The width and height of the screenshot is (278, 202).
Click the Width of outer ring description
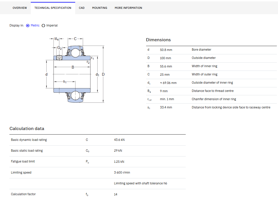pos(205,75)
